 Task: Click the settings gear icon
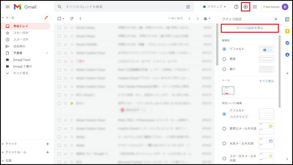tap(246, 7)
